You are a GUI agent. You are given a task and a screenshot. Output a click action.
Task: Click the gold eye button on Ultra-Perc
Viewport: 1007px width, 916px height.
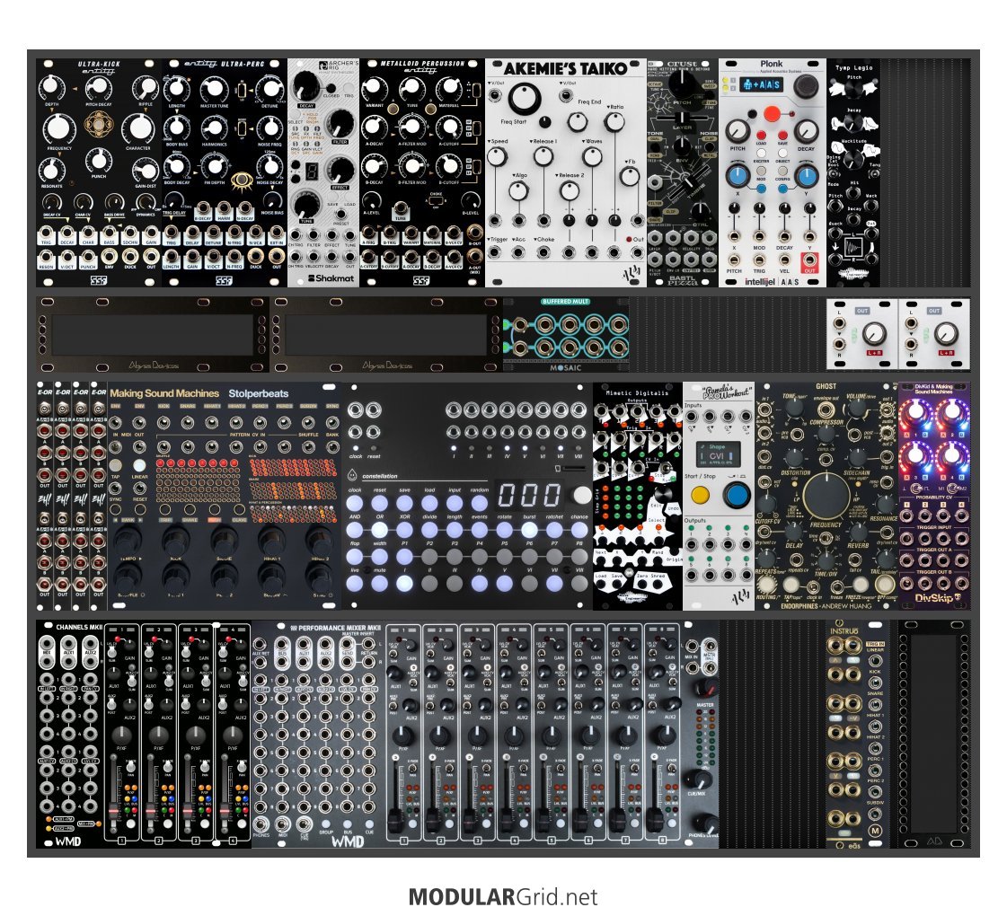tap(243, 181)
